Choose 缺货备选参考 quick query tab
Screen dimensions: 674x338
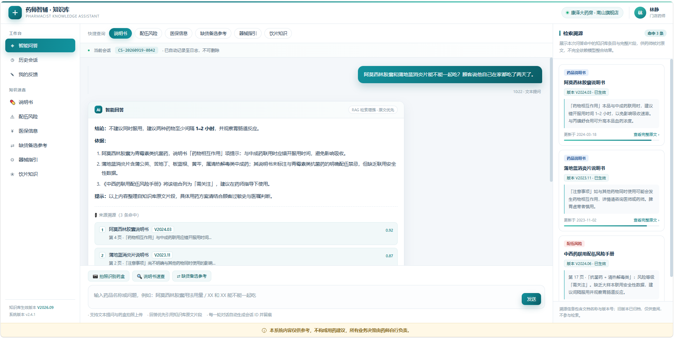213,33
